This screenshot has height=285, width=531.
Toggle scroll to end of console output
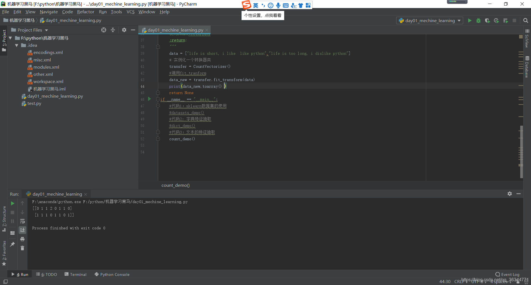click(22, 230)
